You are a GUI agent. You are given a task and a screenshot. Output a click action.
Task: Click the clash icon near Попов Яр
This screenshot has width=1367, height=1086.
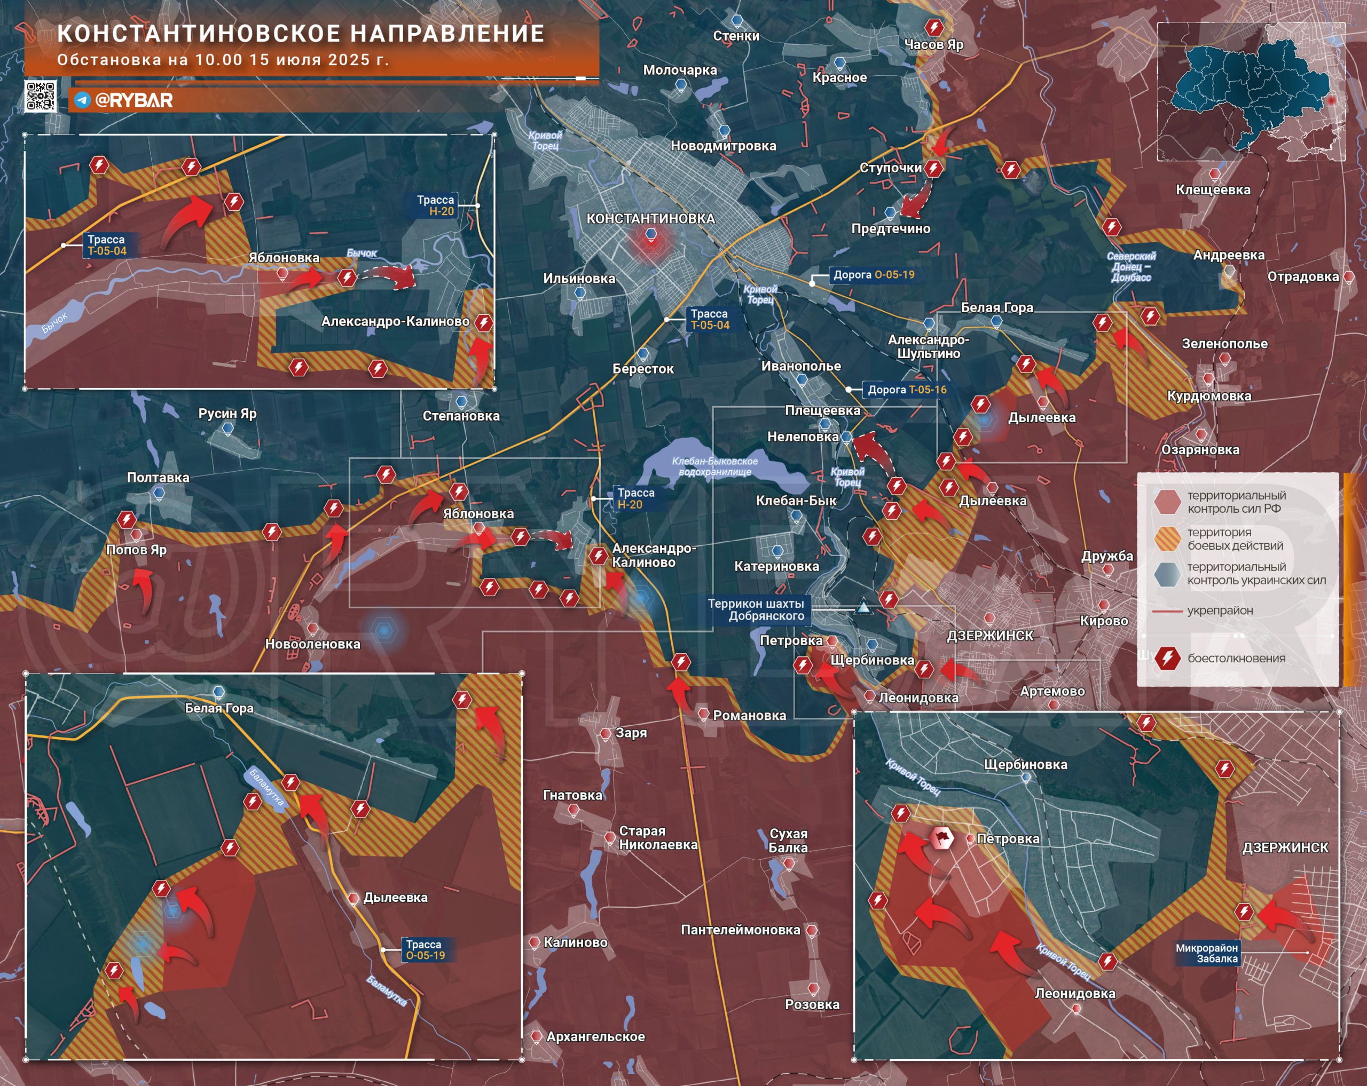(127, 520)
